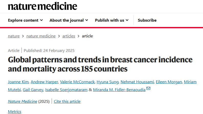
Task: Click the nature medicine logo
Action: pyautogui.click(x=42, y=6)
